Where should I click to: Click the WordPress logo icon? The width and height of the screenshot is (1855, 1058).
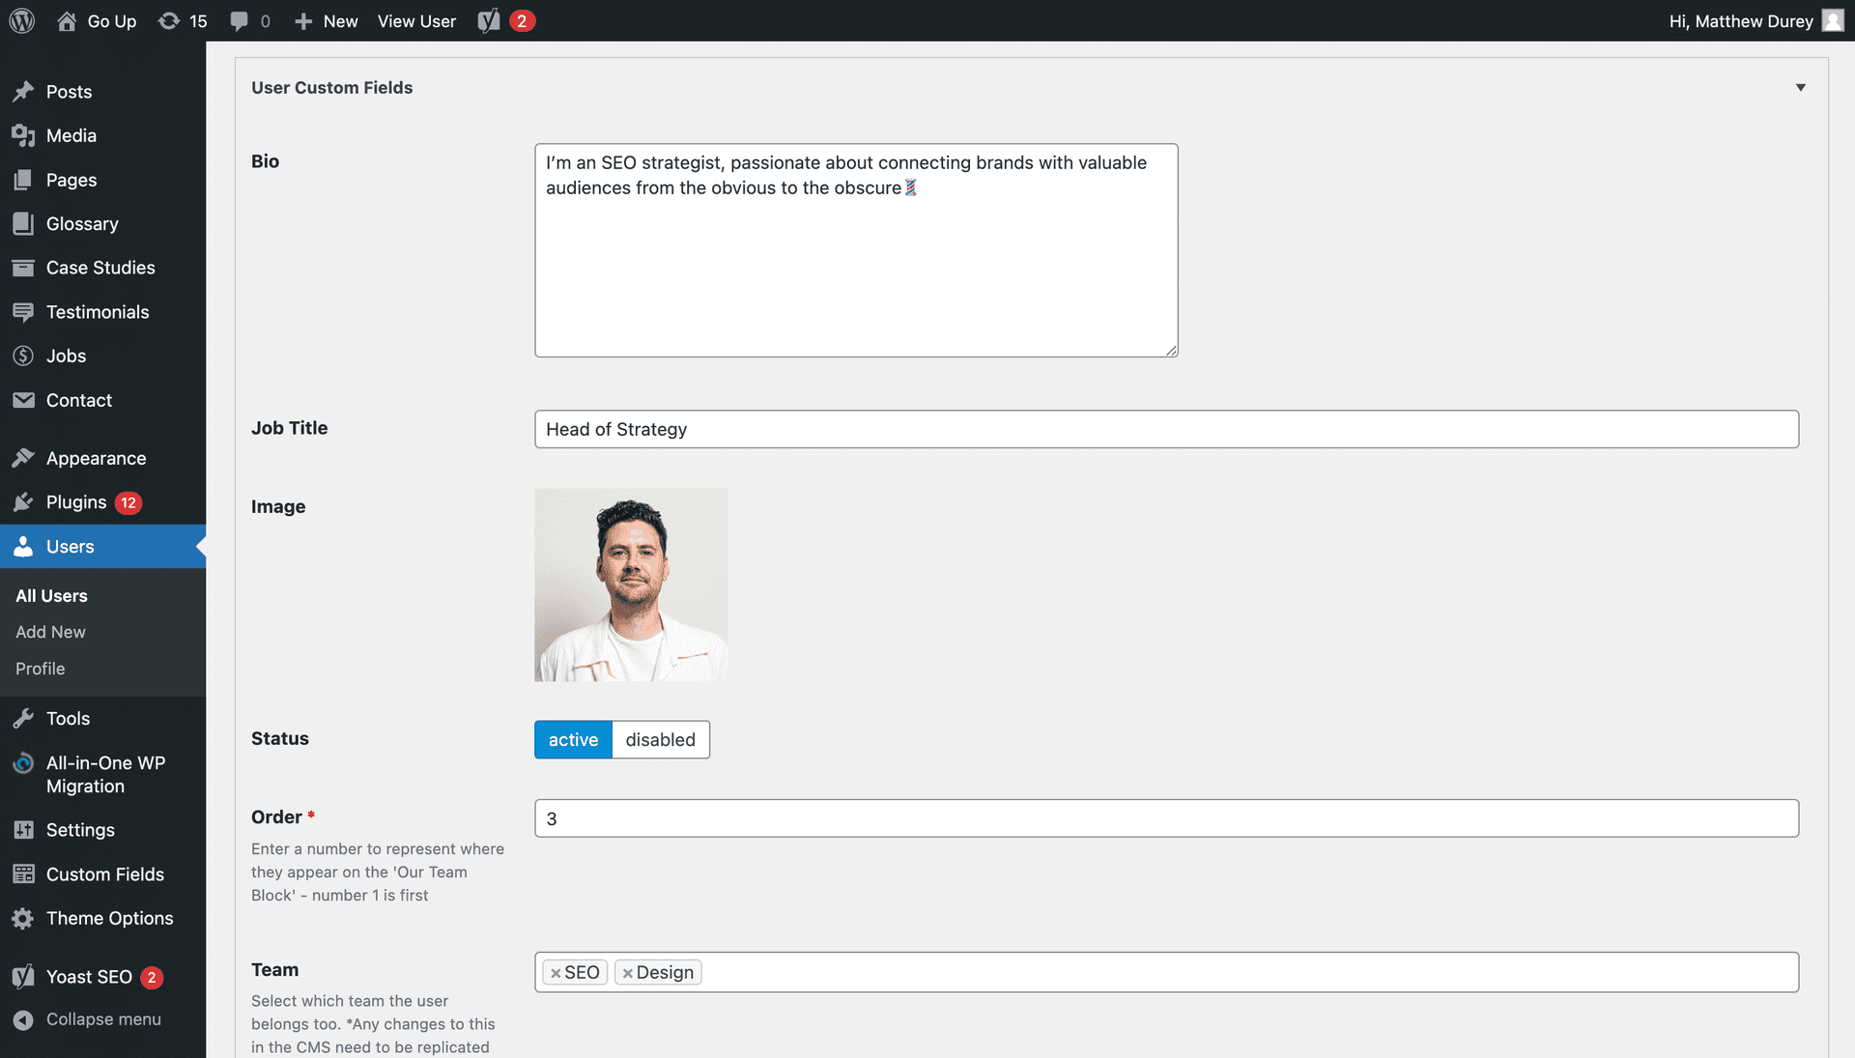point(22,20)
